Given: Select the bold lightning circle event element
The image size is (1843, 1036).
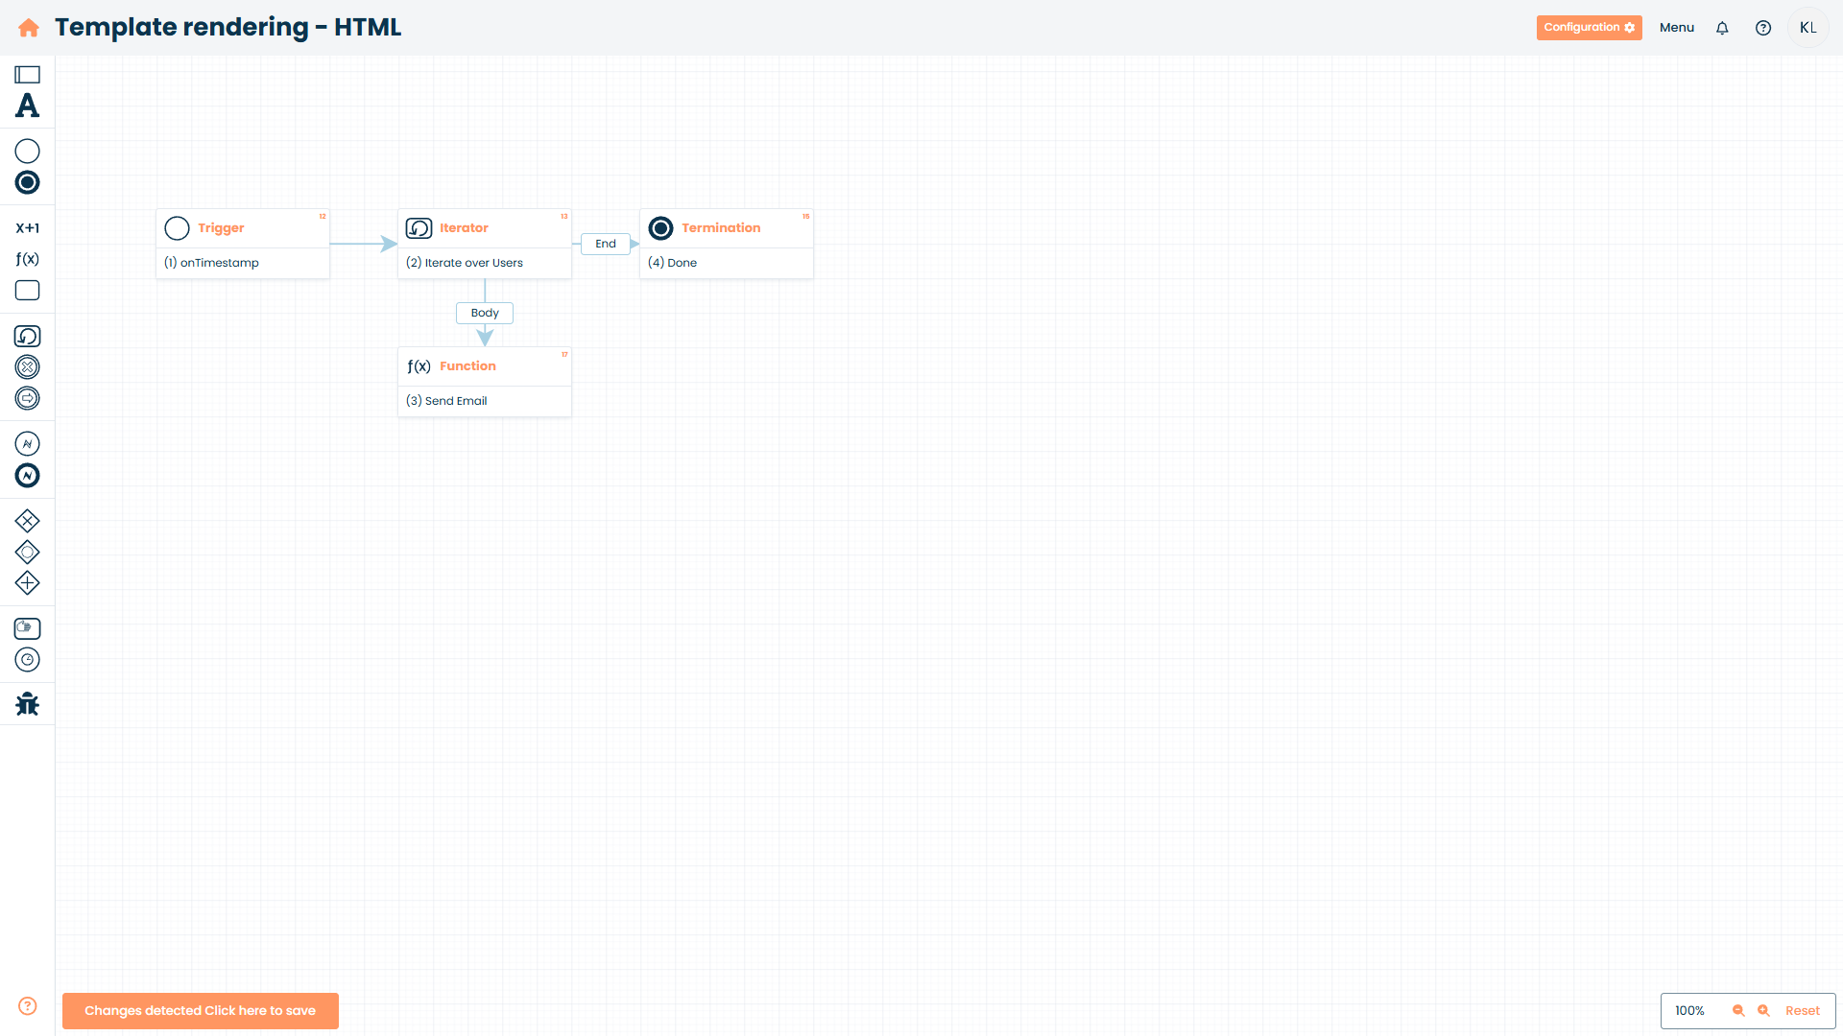Looking at the screenshot, I should click(x=27, y=475).
